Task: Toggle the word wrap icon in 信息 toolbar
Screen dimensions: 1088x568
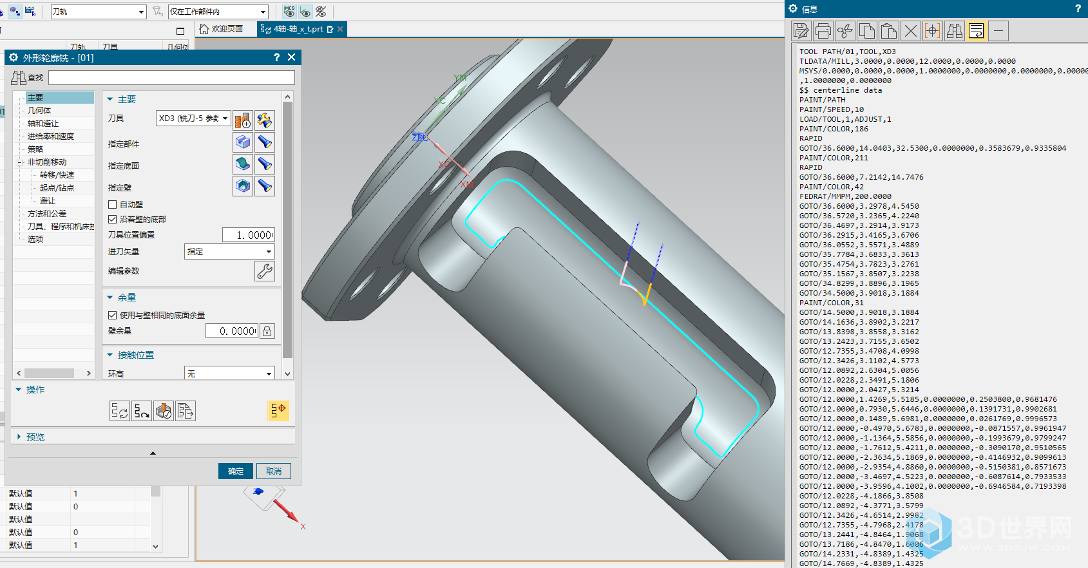Action: (x=977, y=31)
